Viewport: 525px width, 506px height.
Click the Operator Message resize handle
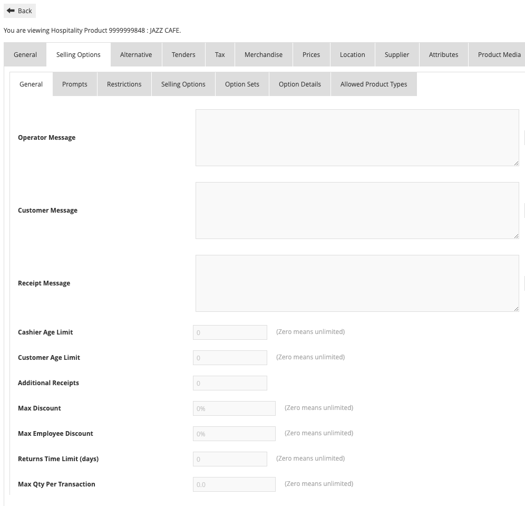point(516,163)
